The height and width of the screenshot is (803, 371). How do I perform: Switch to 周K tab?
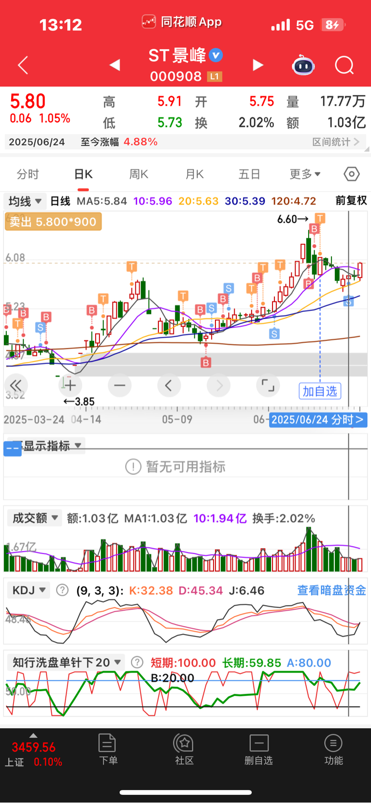[x=139, y=174]
